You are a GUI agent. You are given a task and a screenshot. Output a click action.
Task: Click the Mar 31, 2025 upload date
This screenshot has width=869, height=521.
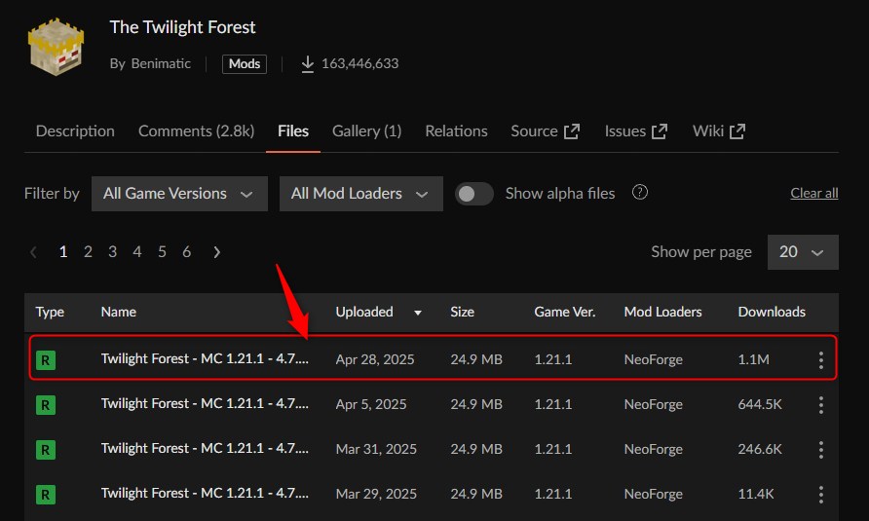[376, 449]
